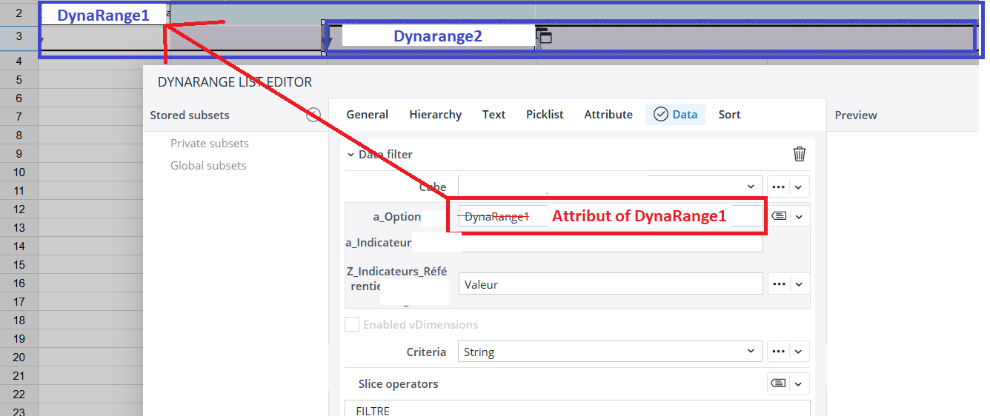Select row 7 header in spreadsheet
The width and height of the screenshot is (990, 416).
19,117
